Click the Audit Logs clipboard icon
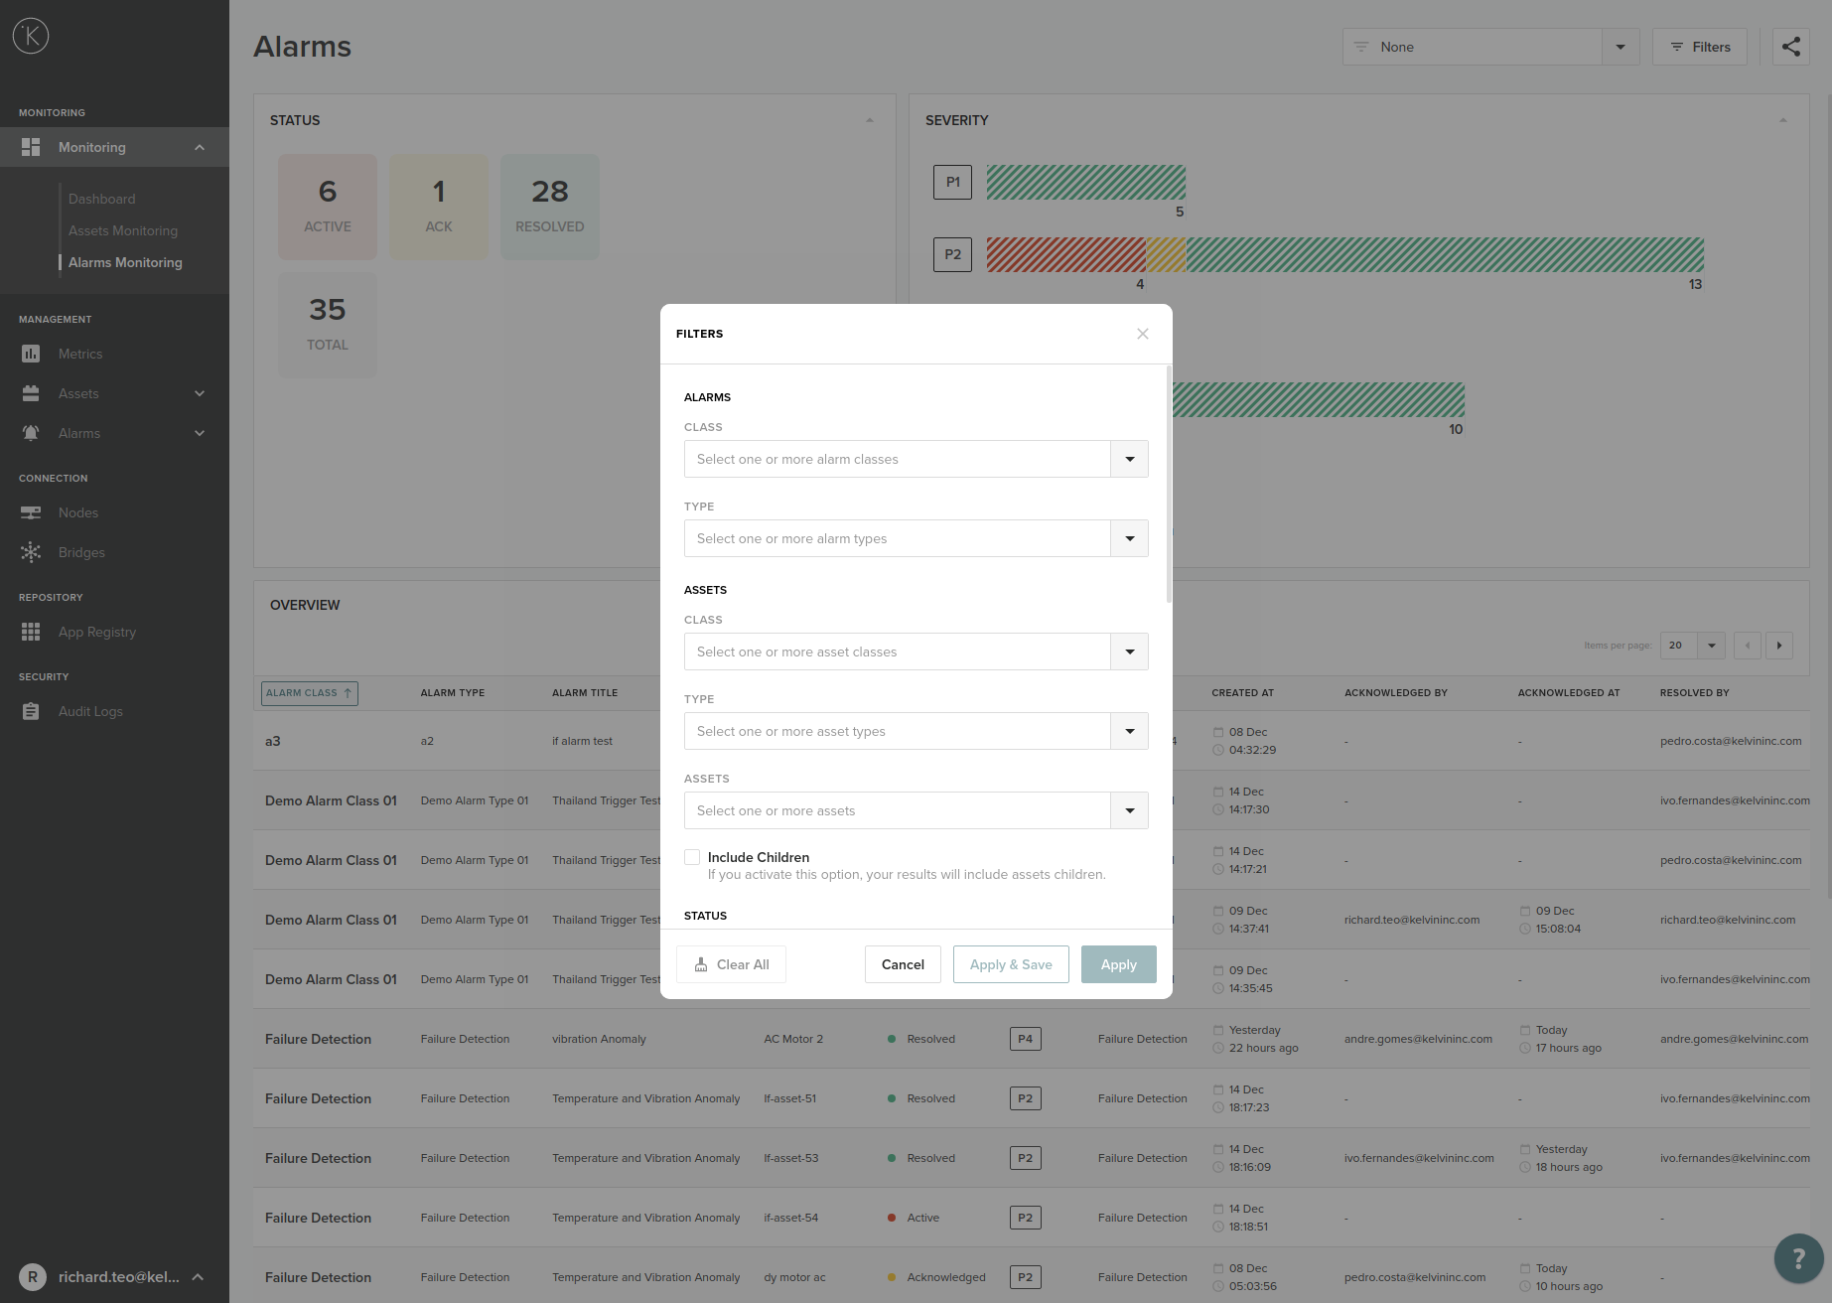 31,711
